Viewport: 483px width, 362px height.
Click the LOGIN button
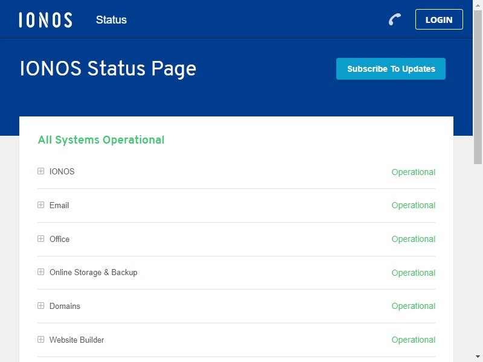[439, 19]
